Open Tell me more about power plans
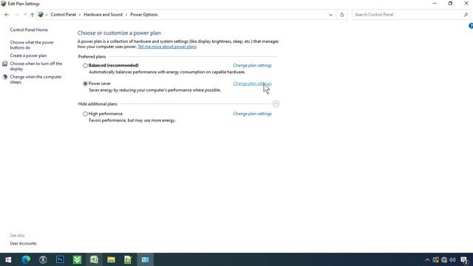The image size is (473, 266). (x=167, y=47)
